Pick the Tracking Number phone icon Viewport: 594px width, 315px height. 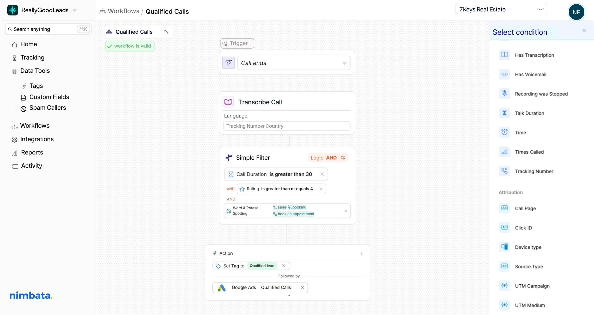(x=504, y=171)
